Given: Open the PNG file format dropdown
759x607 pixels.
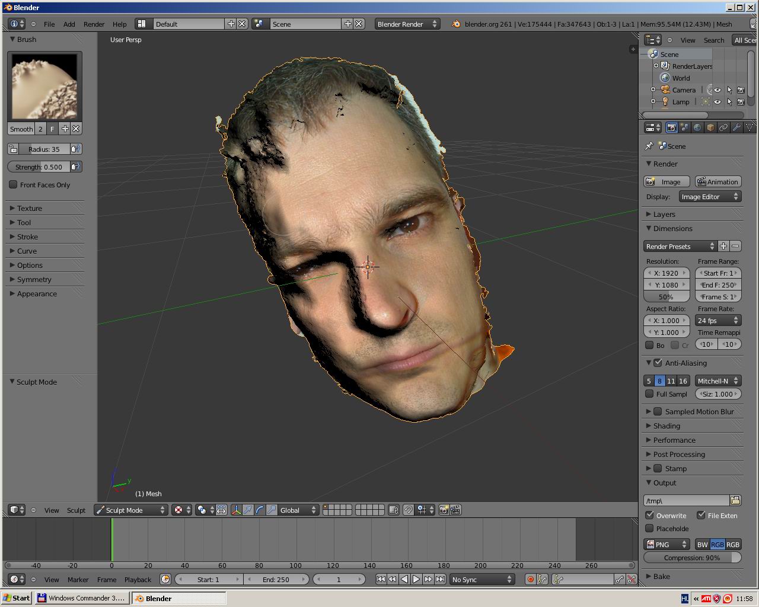Looking at the screenshot, I should click(x=667, y=544).
